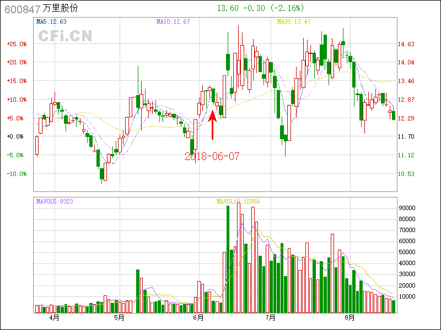The width and height of the screenshot is (441, 330).
Task: Select the MA10:12.67 indicator label
Action: coord(173,22)
